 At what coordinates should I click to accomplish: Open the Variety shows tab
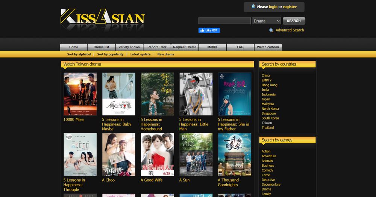(x=129, y=47)
